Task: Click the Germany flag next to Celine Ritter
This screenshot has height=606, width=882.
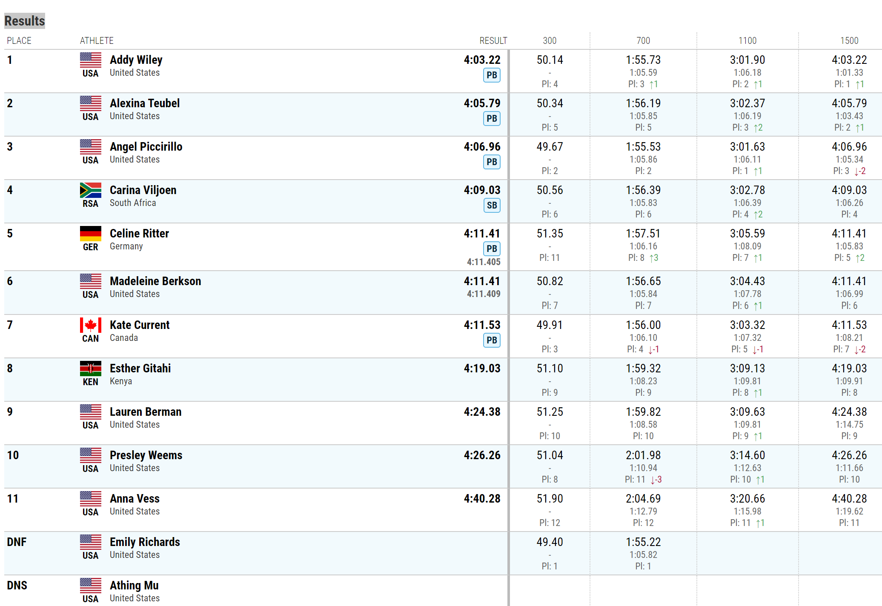Action: (x=91, y=234)
